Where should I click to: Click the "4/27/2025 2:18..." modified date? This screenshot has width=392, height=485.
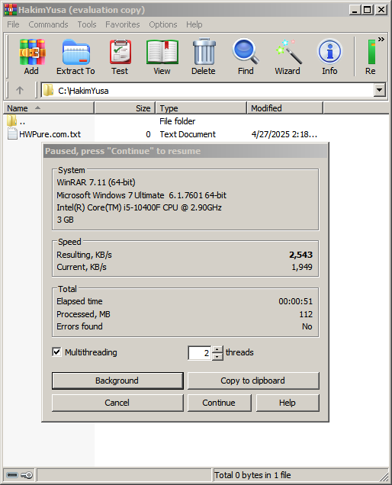tap(284, 134)
